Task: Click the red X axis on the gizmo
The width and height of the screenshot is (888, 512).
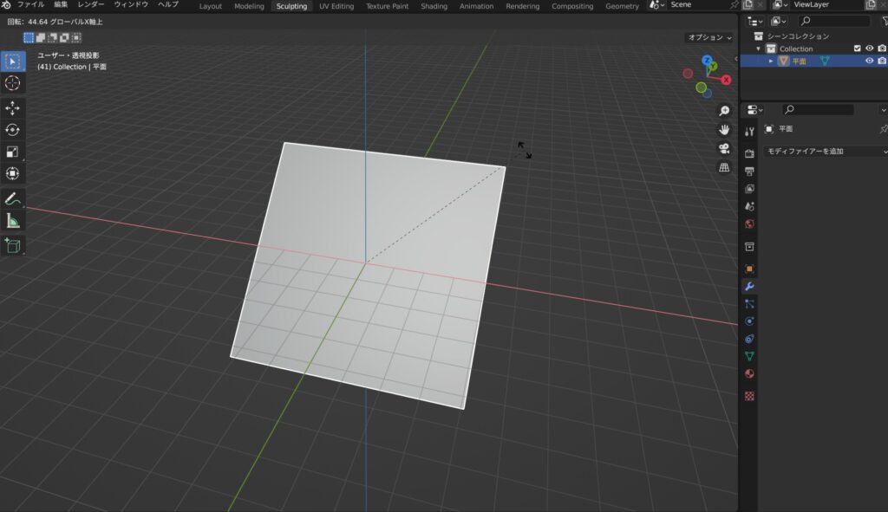Action: [726, 80]
